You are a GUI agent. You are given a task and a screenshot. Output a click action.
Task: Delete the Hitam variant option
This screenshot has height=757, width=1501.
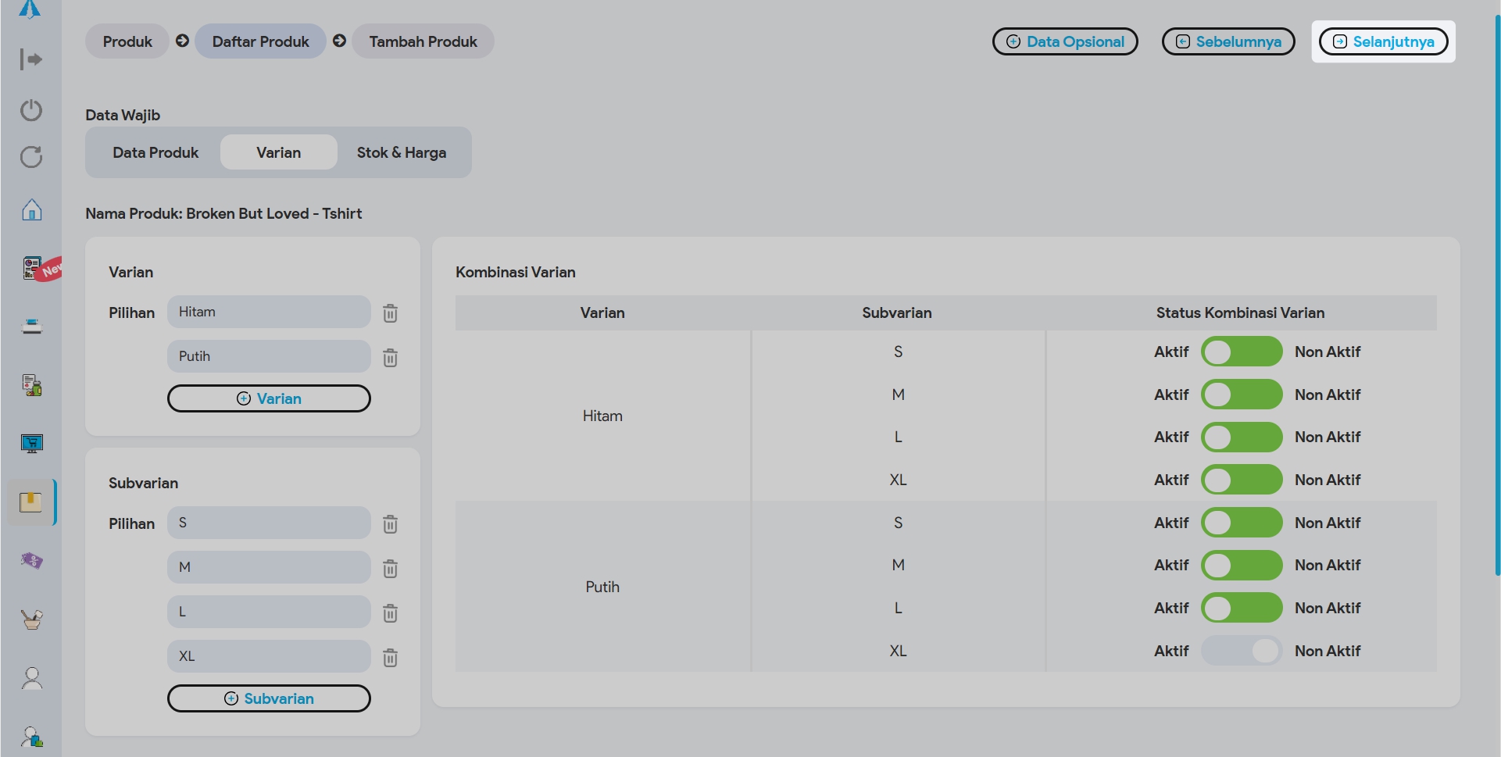[390, 313]
